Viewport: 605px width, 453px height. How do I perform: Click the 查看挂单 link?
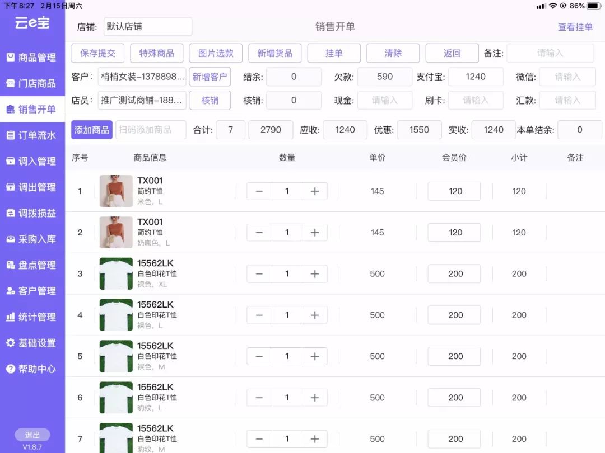pyautogui.click(x=575, y=26)
